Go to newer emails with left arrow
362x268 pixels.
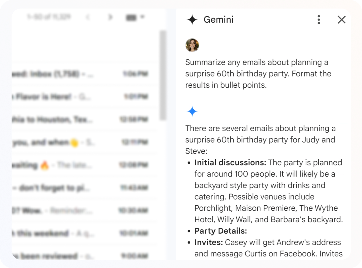[88, 17]
